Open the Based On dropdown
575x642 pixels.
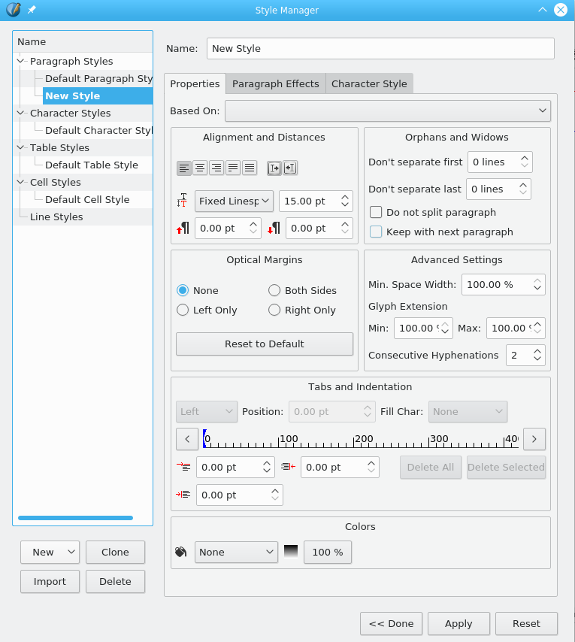(x=388, y=111)
